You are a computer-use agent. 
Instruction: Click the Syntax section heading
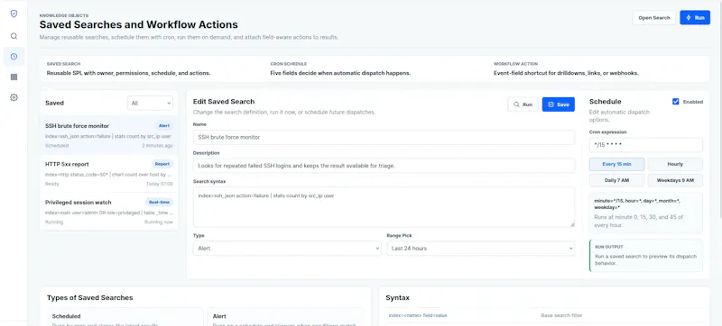click(x=397, y=297)
